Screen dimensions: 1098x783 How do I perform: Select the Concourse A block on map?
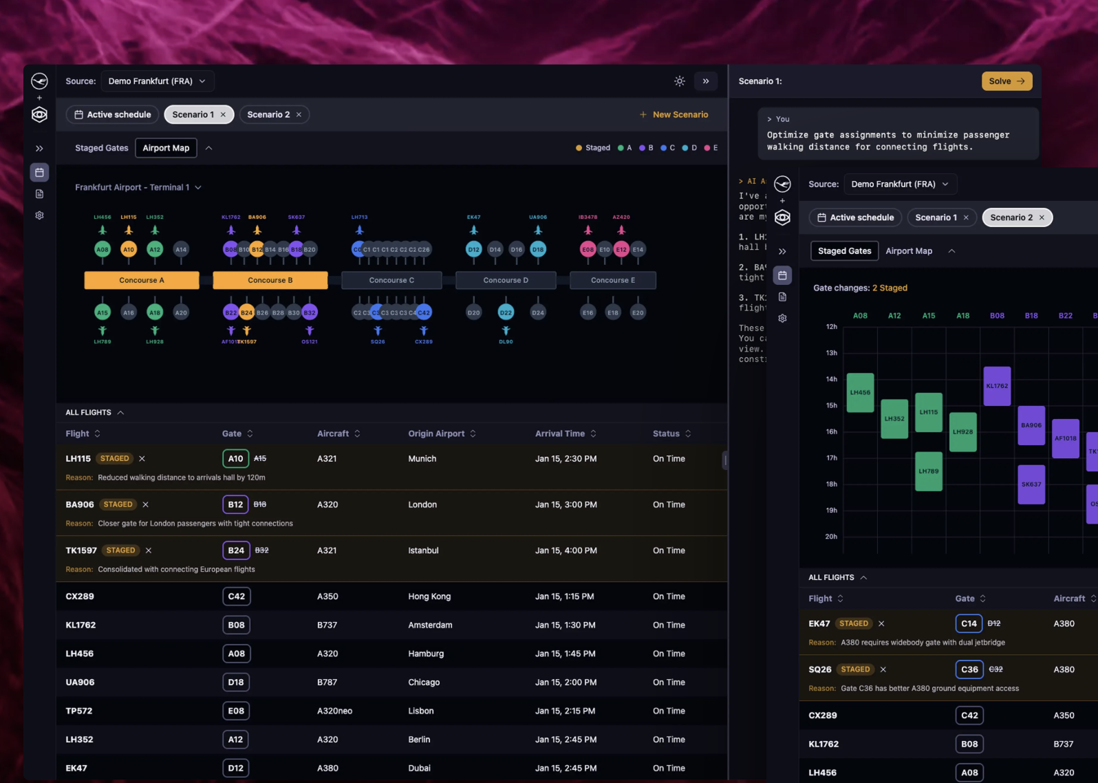click(142, 280)
